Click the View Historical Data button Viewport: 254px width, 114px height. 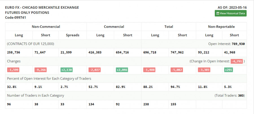click(x=230, y=13)
